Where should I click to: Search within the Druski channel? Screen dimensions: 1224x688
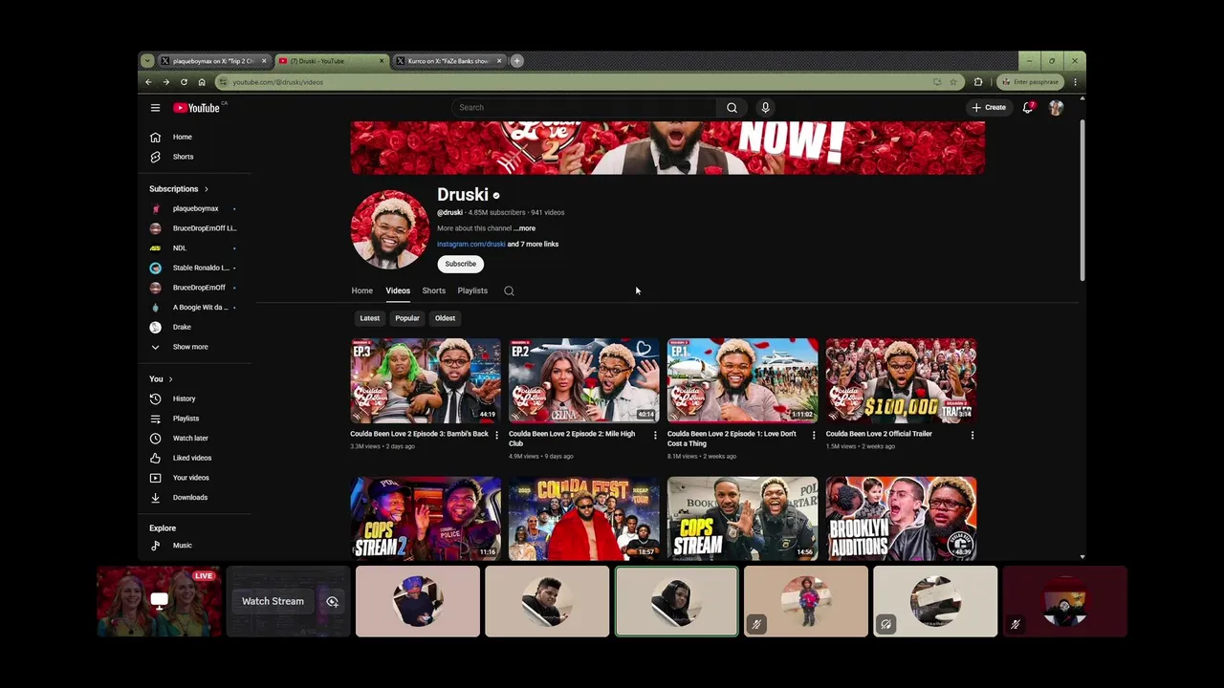[x=509, y=290]
